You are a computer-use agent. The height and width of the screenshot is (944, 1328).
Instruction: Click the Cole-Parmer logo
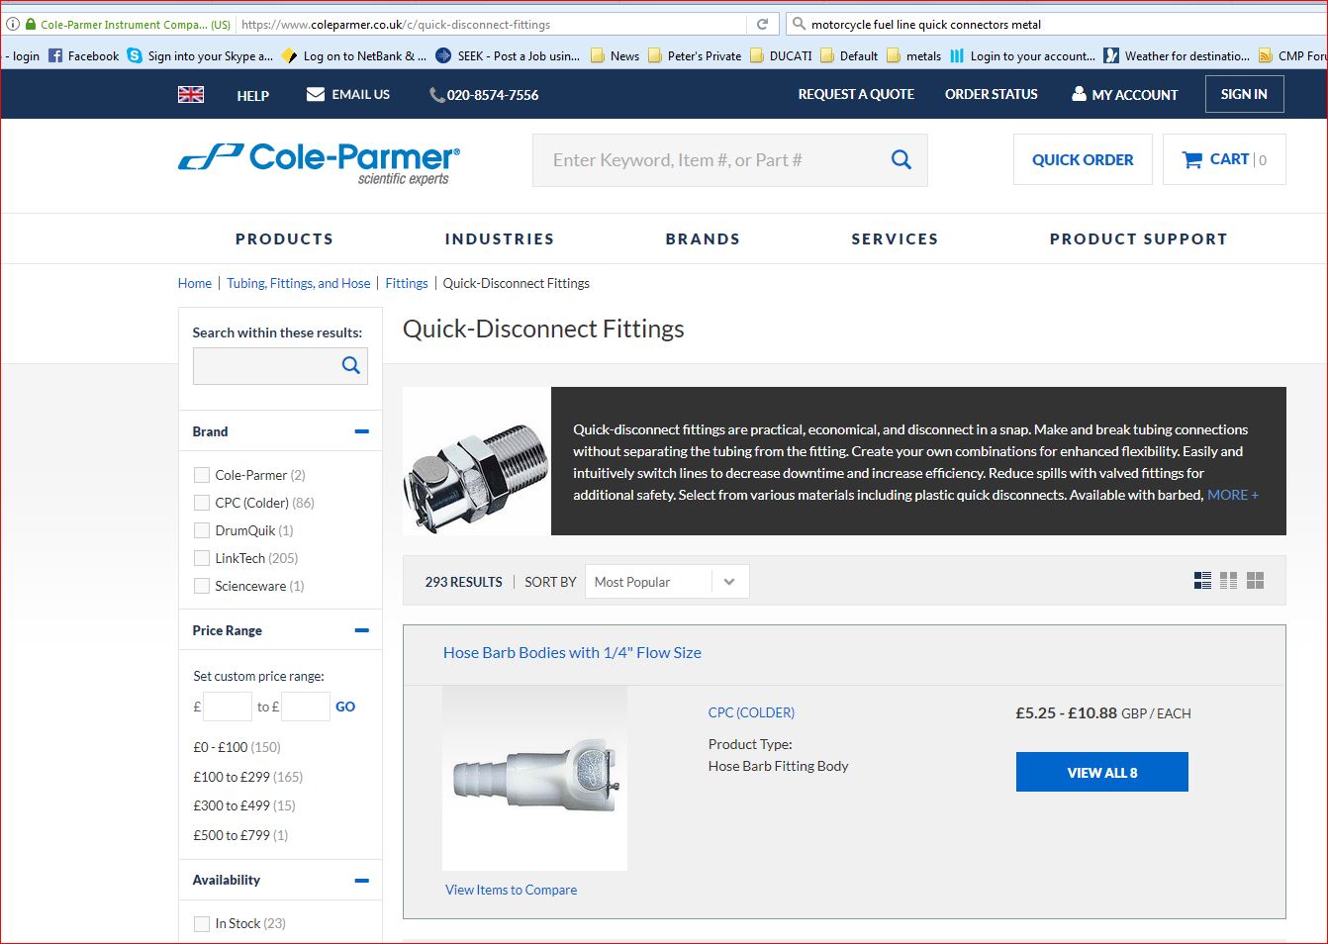pos(319,163)
